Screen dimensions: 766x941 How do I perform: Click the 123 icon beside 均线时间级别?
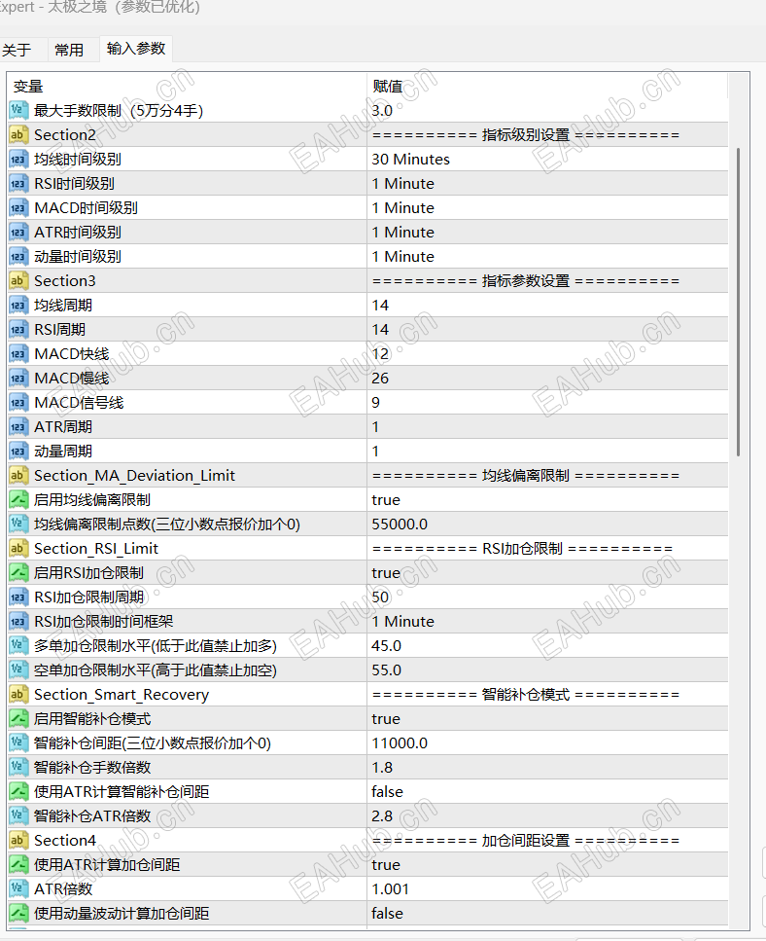tap(18, 159)
